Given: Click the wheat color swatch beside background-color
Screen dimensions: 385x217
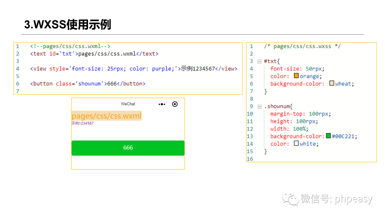Looking at the screenshot, I should [x=332, y=83].
